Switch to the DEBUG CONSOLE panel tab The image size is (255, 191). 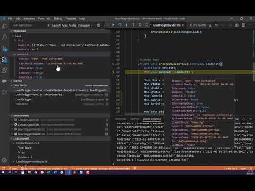(x=152, y=119)
